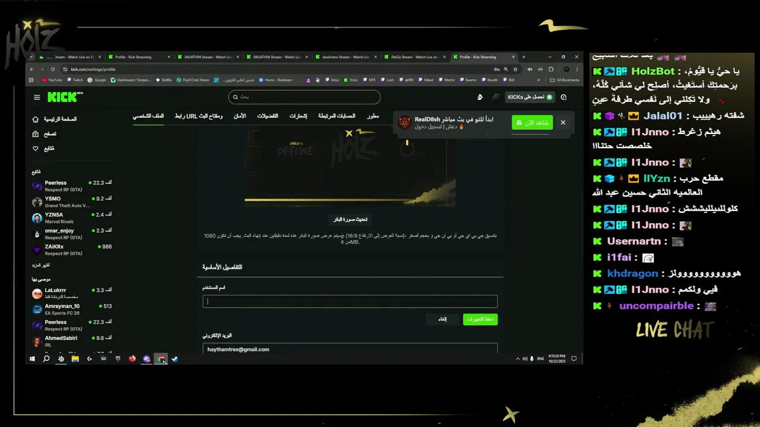Image resolution: width=760 pixels, height=427 pixels.
Task: Open the Developer settings tab
Action: [x=372, y=116]
